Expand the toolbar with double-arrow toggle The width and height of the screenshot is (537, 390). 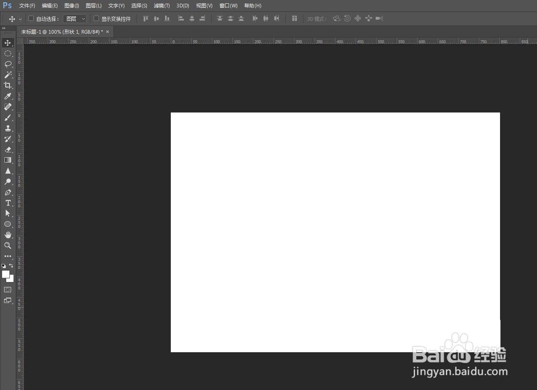point(4,28)
